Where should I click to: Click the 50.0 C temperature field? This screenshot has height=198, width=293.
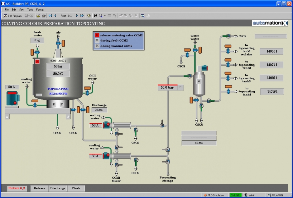pos(58,74)
